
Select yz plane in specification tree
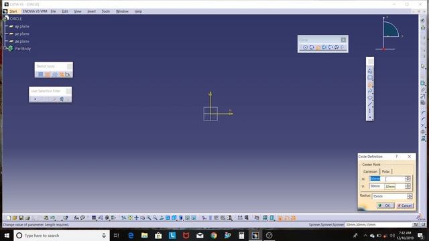(x=22, y=34)
